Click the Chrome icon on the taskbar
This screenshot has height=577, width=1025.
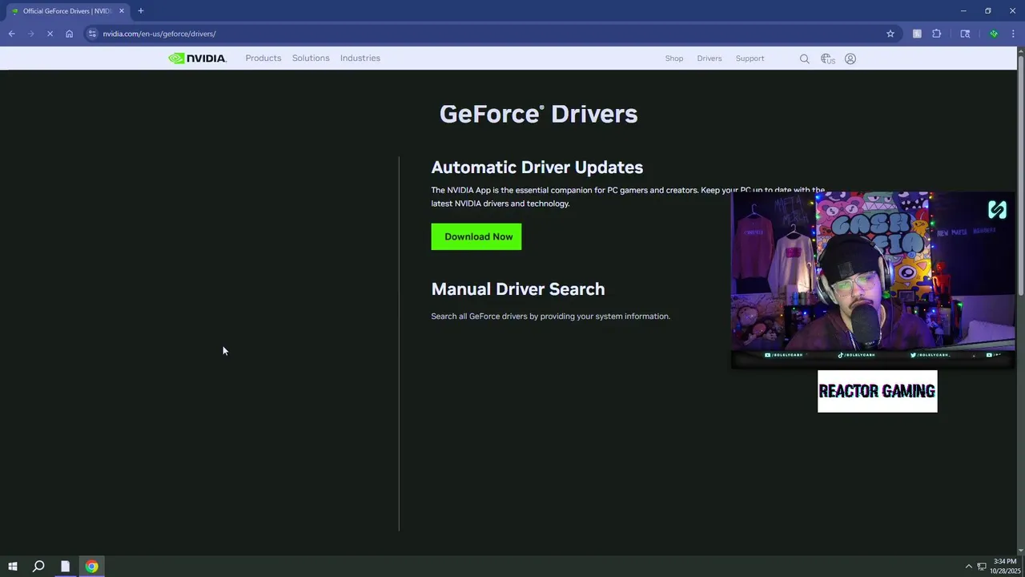pos(92,567)
